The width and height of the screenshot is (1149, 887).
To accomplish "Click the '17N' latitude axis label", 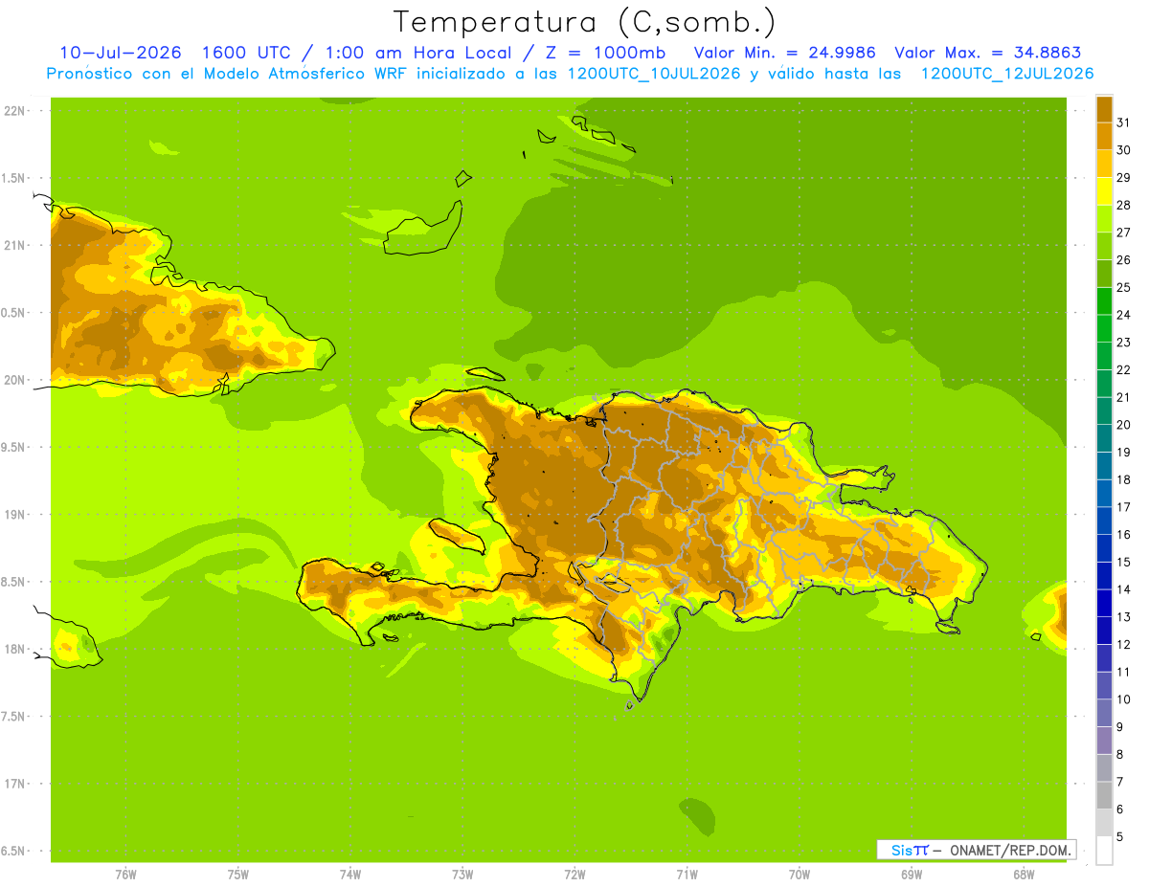I will 13,784.
